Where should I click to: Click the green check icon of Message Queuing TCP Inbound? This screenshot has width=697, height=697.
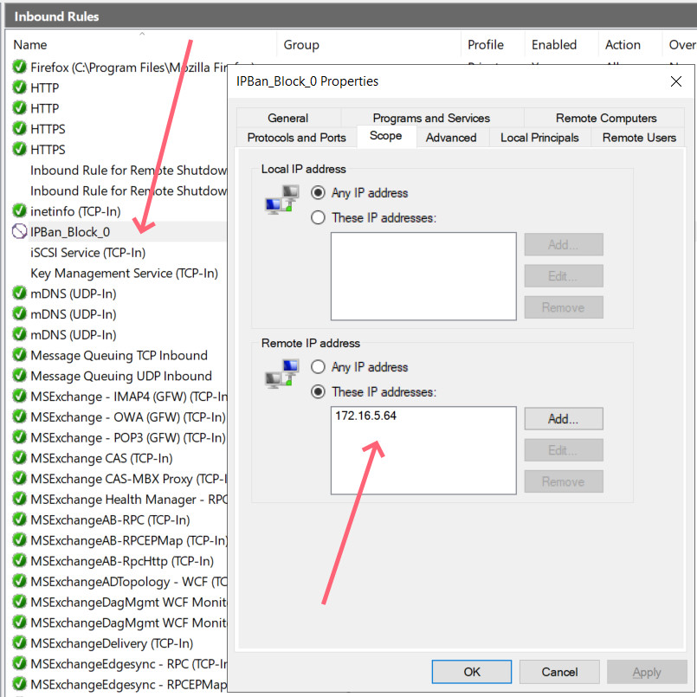(20, 355)
